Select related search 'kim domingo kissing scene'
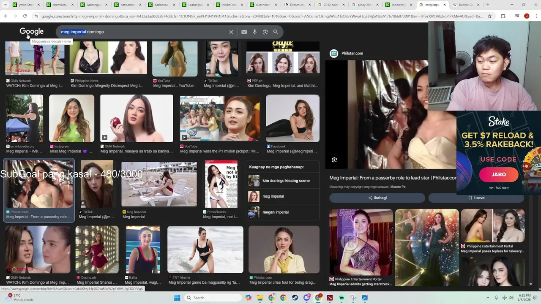 point(282,181)
